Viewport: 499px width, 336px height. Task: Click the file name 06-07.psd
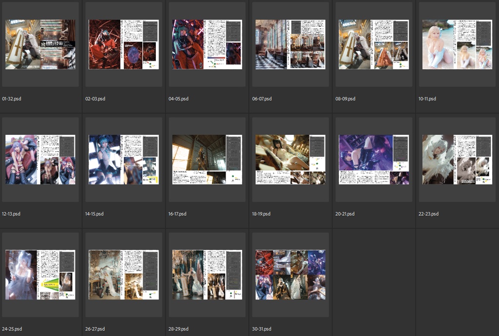click(262, 98)
